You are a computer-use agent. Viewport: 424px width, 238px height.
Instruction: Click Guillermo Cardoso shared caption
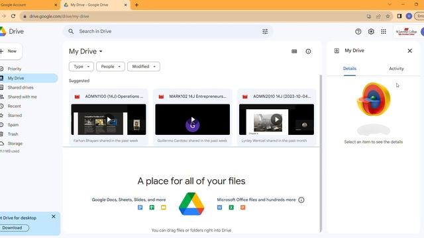click(192, 141)
